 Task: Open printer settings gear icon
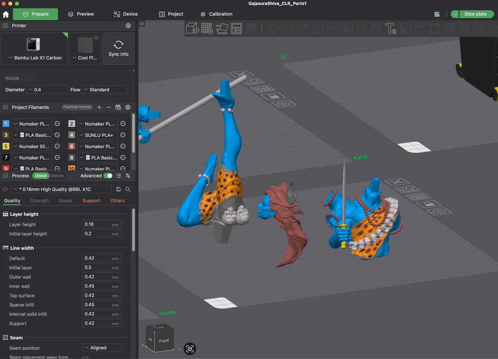128,26
